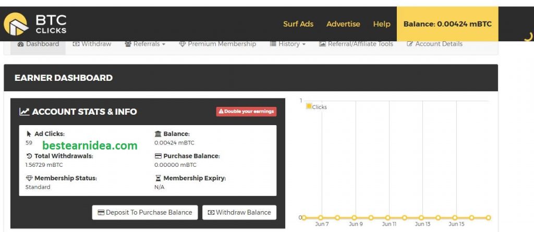Click the BTC Clicks logo icon
This screenshot has width=534, height=232.
(x=16, y=25)
